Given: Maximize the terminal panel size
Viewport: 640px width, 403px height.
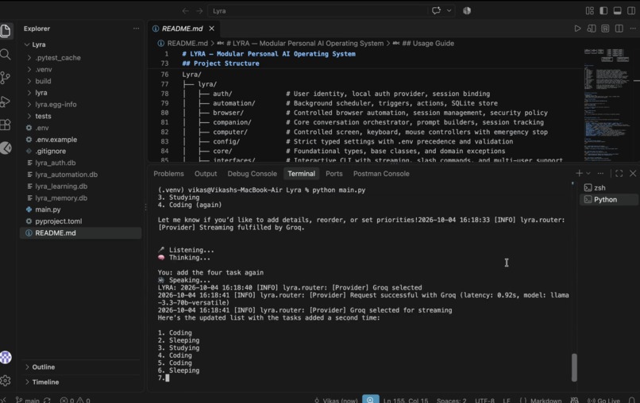Looking at the screenshot, I should point(619,174).
